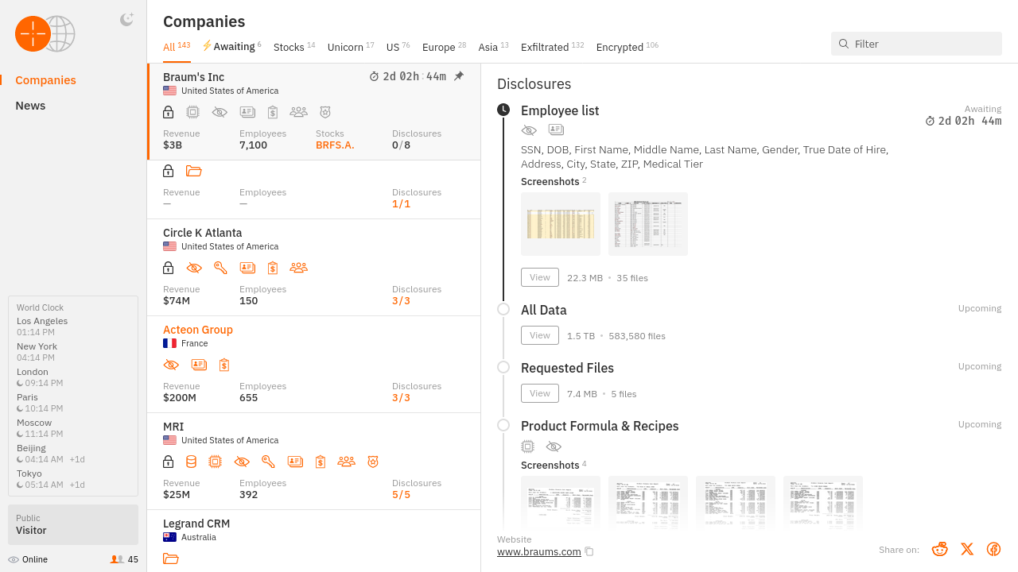The height and width of the screenshot is (572, 1018).
Task: Pin the Braum's Inc entry
Action: (x=459, y=76)
